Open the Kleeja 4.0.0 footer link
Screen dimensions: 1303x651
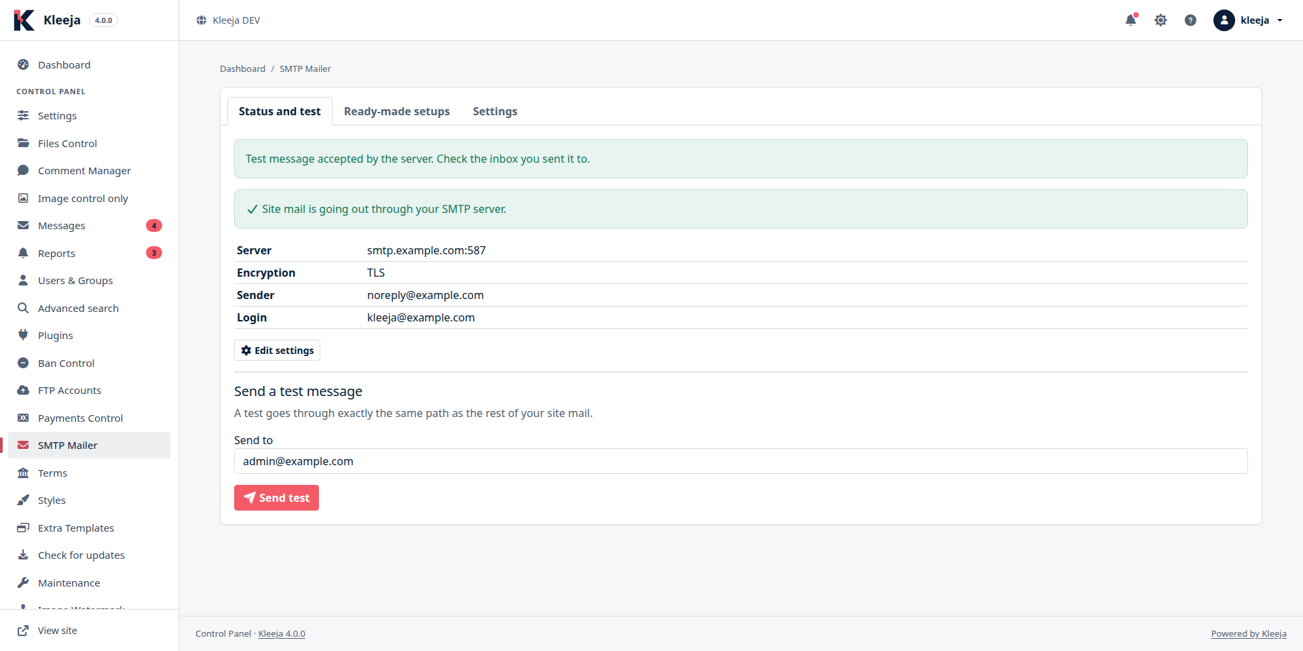282,633
